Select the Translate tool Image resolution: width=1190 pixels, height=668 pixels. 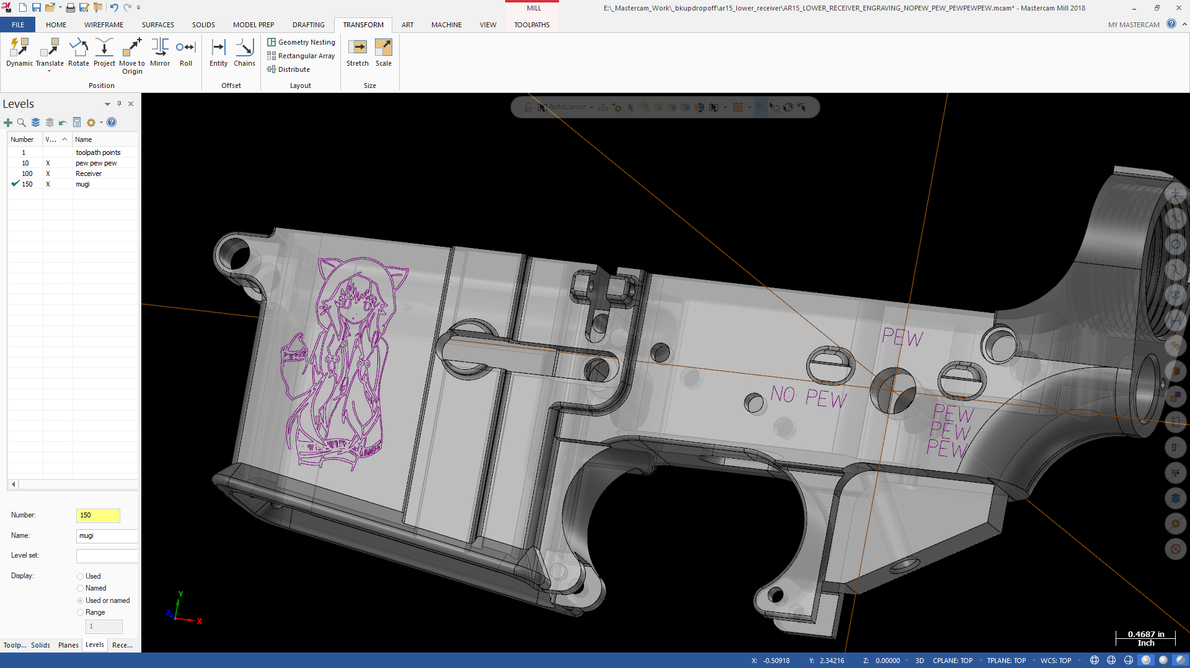click(x=50, y=52)
